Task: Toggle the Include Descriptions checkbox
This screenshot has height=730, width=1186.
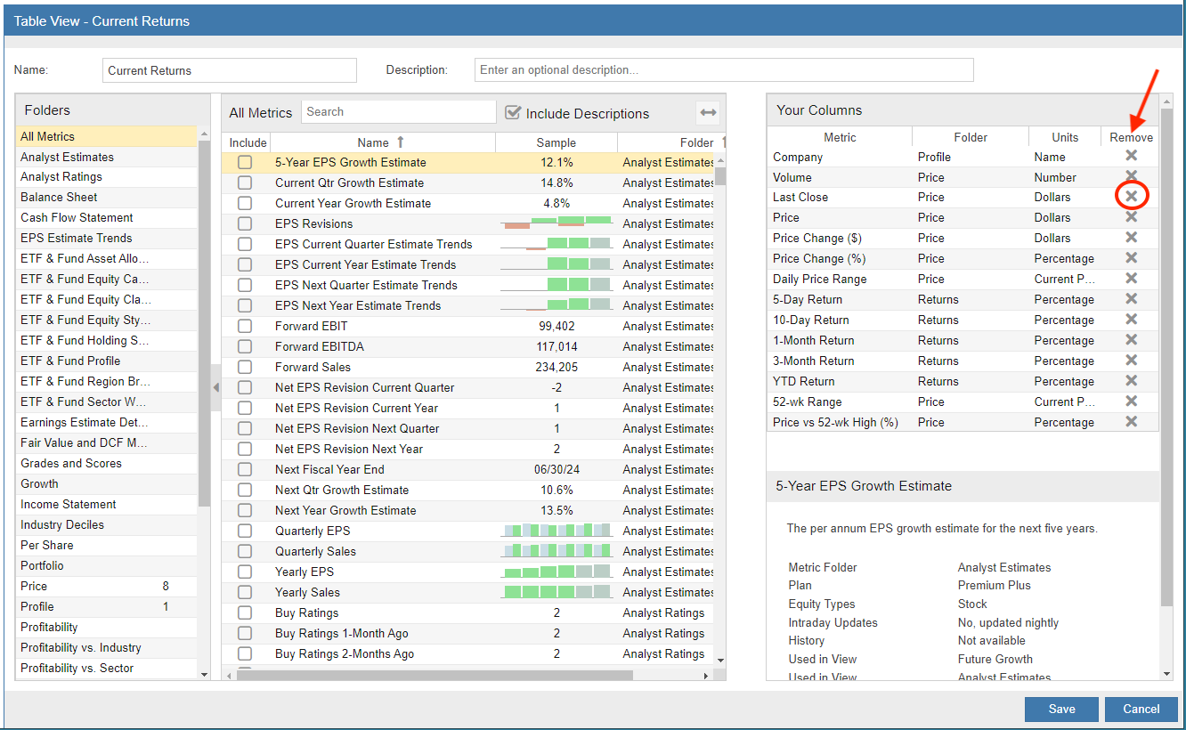Action: click(x=513, y=113)
